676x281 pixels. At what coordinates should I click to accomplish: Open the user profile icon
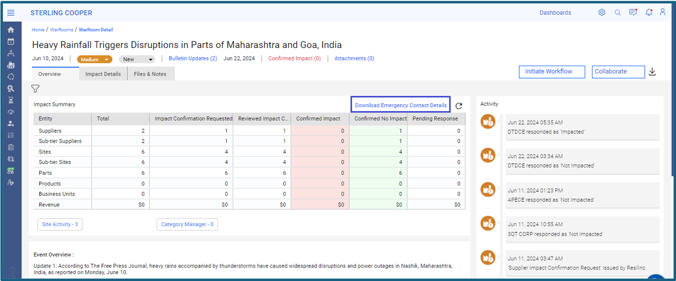(x=663, y=12)
